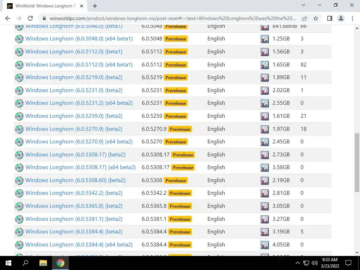Open Windows Longhorn (6.0.5259.0) (beta2) link
The height and width of the screenshot is (270, 360).
tap(74, 116)
